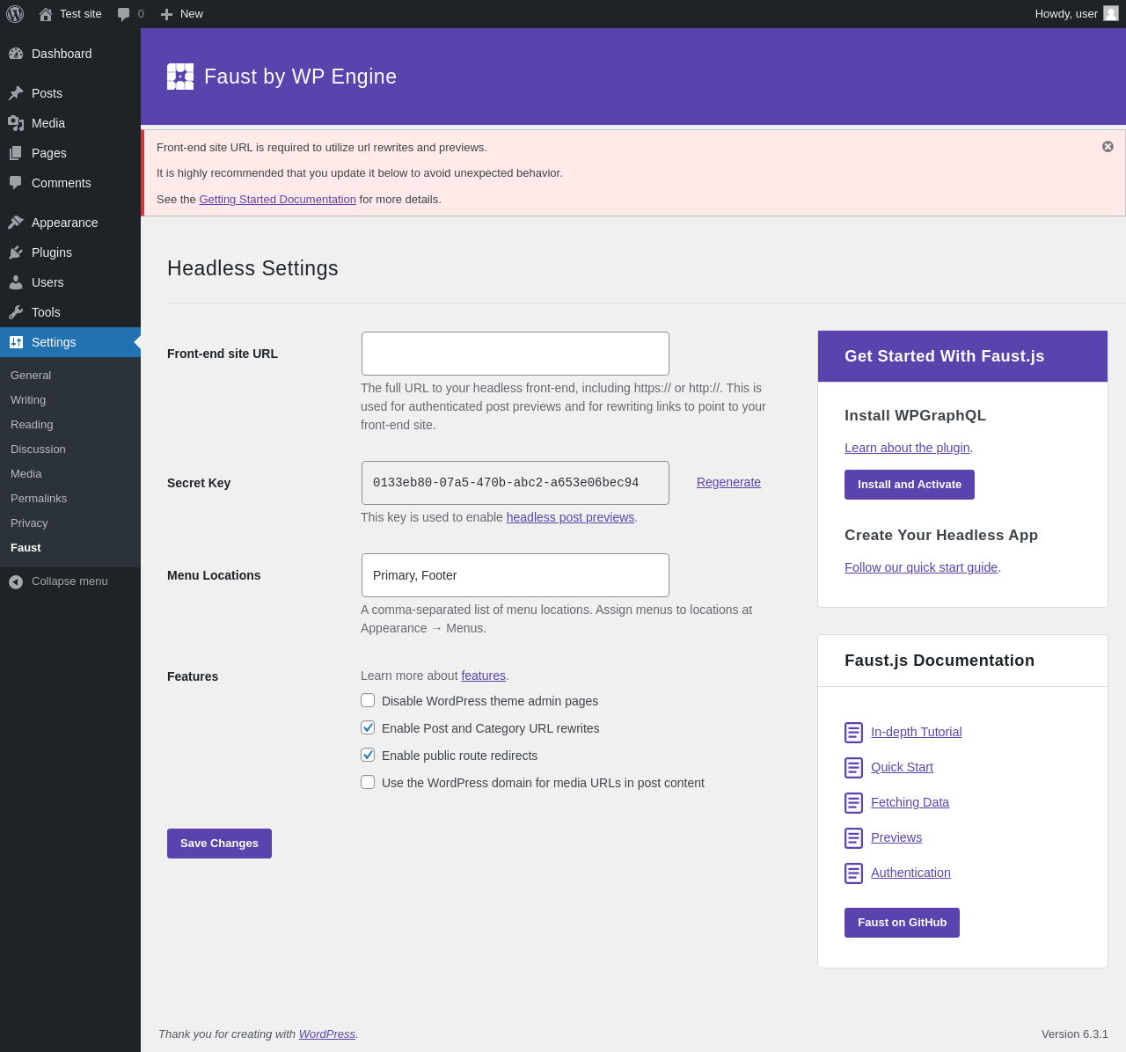The height and width of the screenshot is (1052, 1126).
Task: Open the Discussion settings submenu item
Action: pos(38,449)
